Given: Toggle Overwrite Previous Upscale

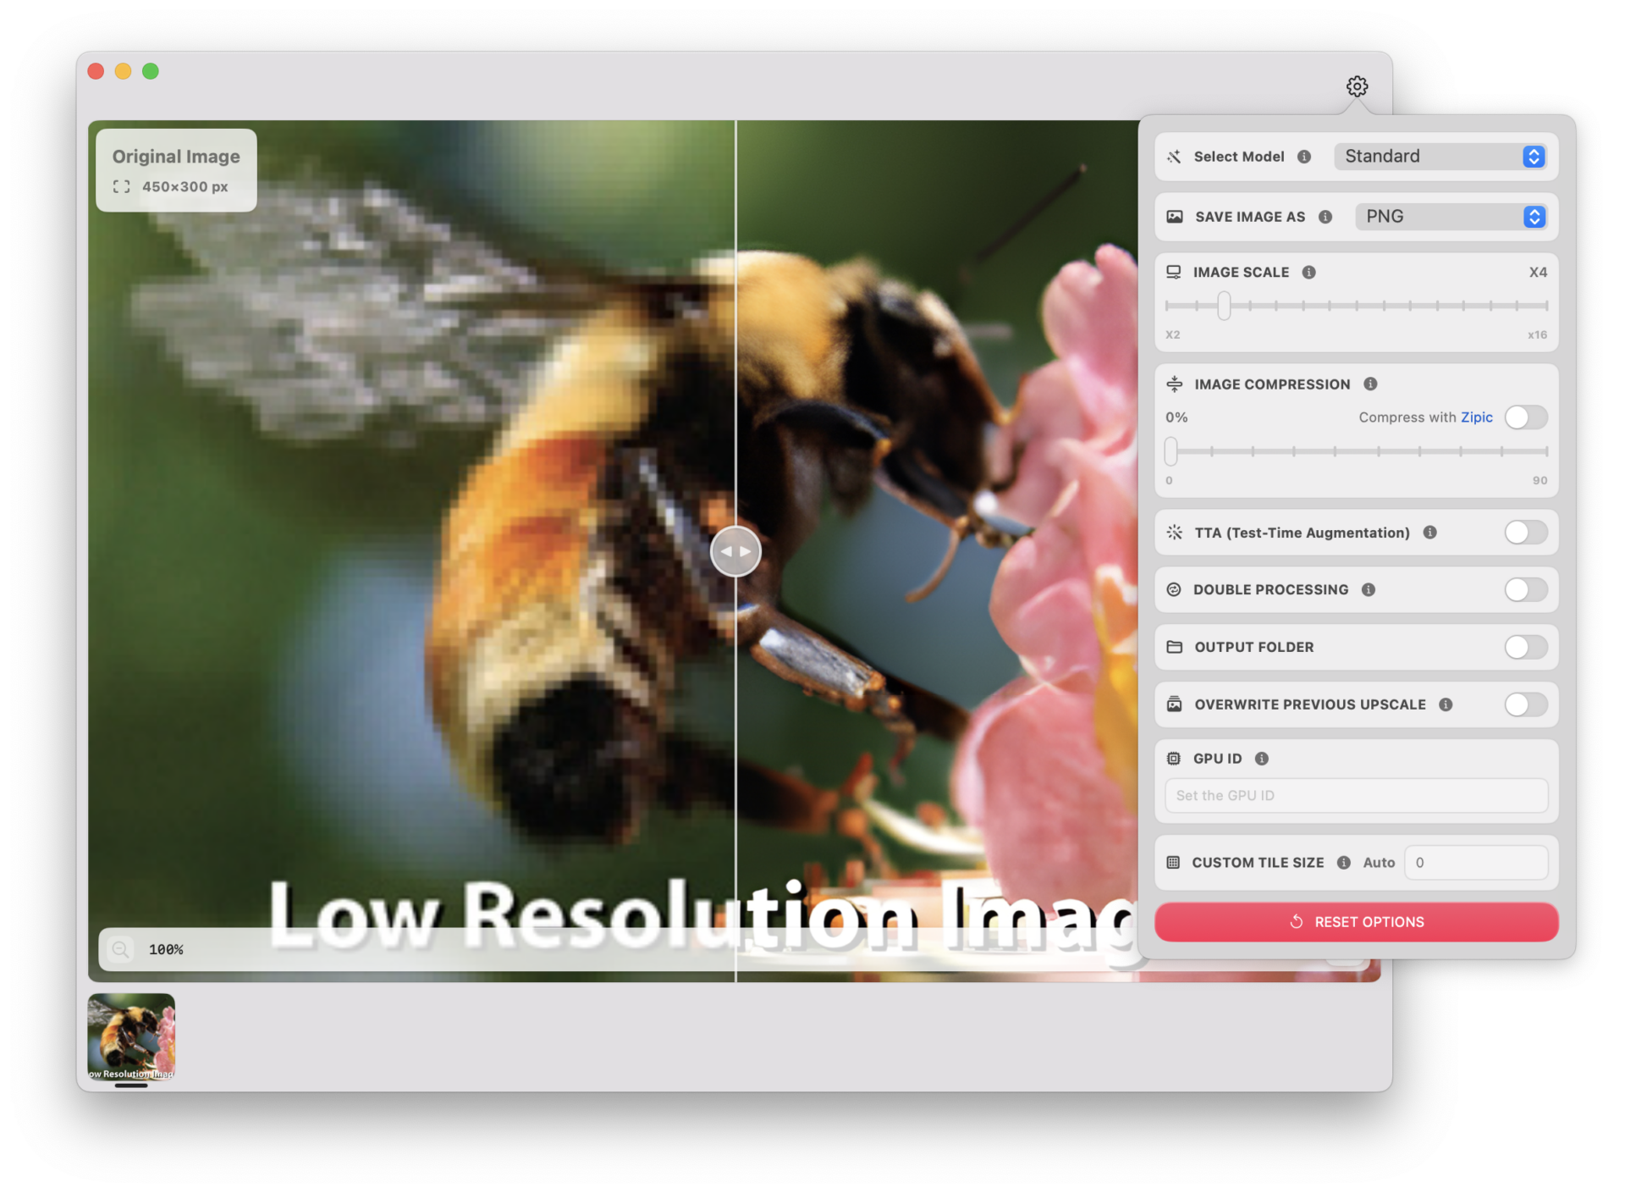Looking at the screenshot, I should click(1524, 704).
